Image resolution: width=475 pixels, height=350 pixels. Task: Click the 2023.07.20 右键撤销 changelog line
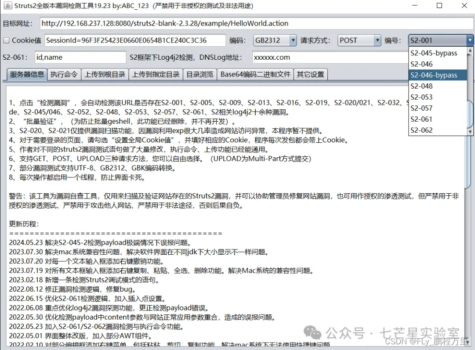(x=87, y=261)
